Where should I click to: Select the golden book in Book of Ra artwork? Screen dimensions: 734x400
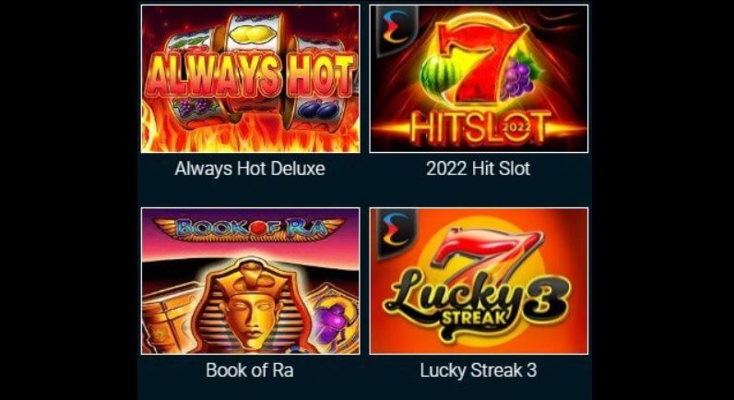pyautogui.click(x=168, y=321)
